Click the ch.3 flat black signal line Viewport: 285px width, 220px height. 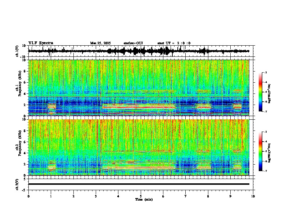[139, 184]
